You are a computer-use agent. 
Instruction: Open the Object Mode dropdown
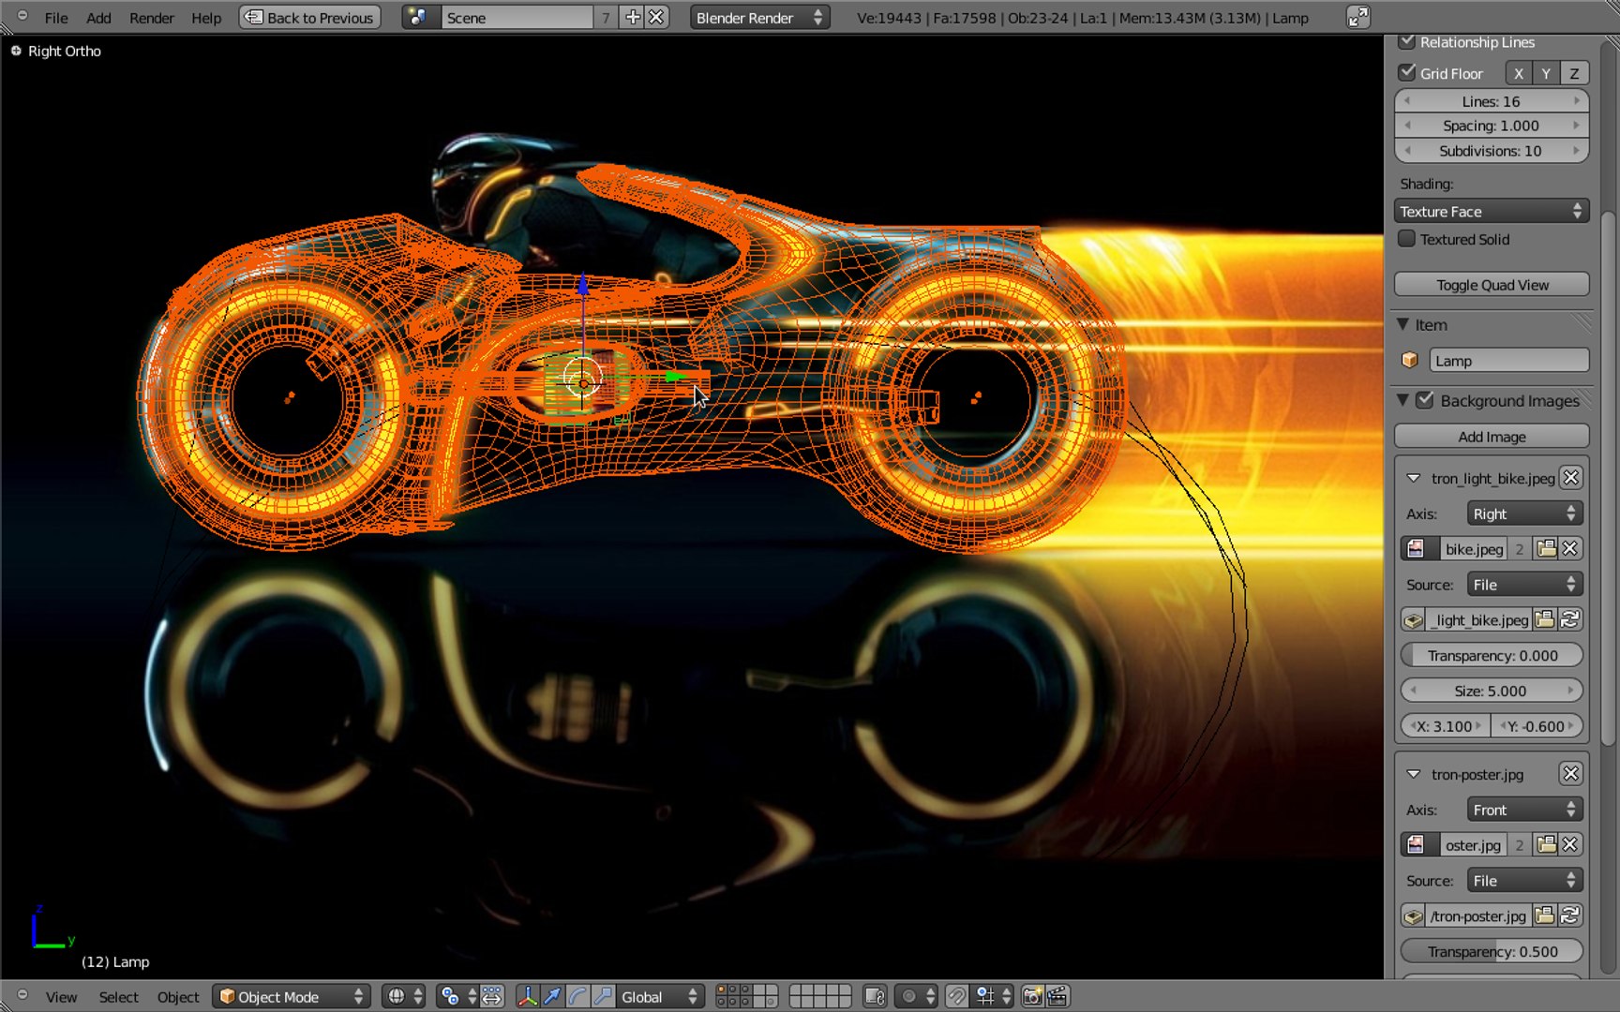tap(292, 996)
